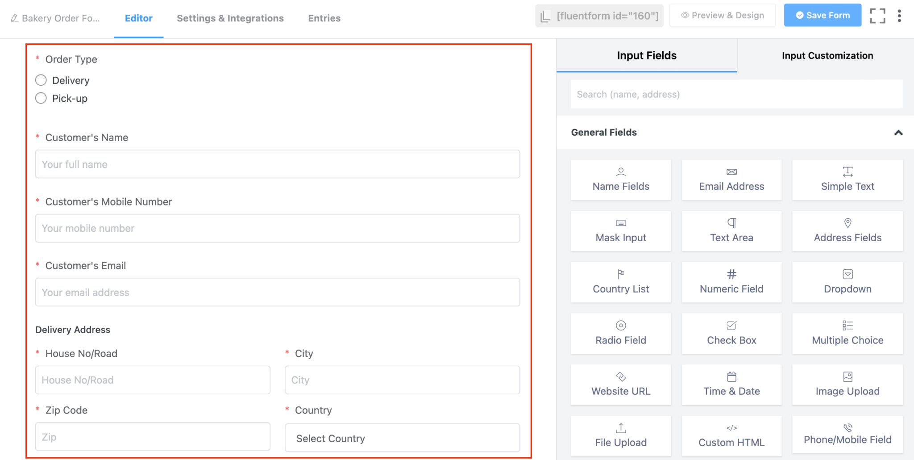This screenshot has width=914, height=460.
Task: Add the Time & Date field
Action: [731, 384]
